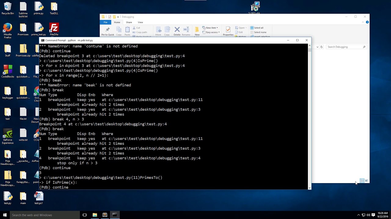Switch to the Share ribbon tab
The height and width of the screenshot is (219, 391).
(129, 22)
